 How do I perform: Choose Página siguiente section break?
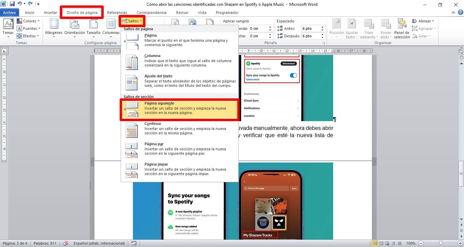179,109
